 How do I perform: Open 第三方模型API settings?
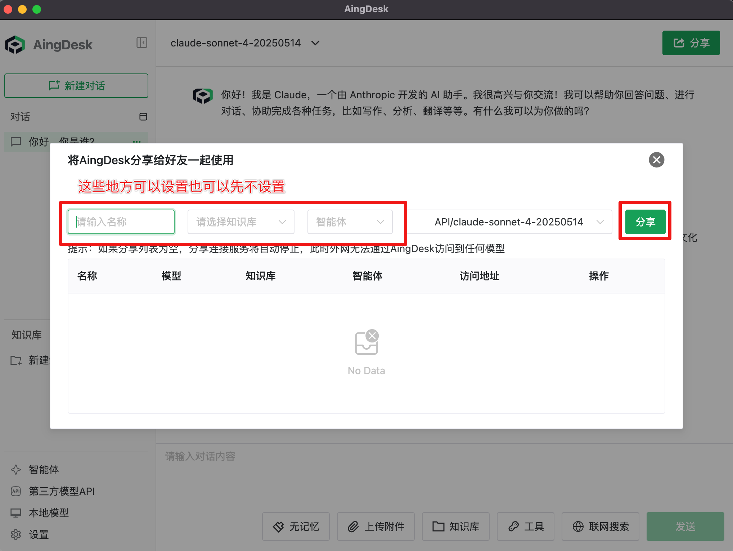point(61,491)
